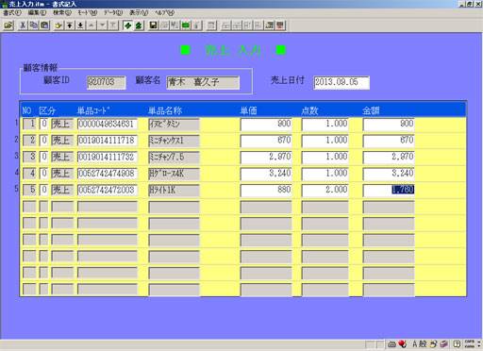This screenshot has height=351, width=483.
Task: Click the colorful IME tools icon
Action: (434, 343)
